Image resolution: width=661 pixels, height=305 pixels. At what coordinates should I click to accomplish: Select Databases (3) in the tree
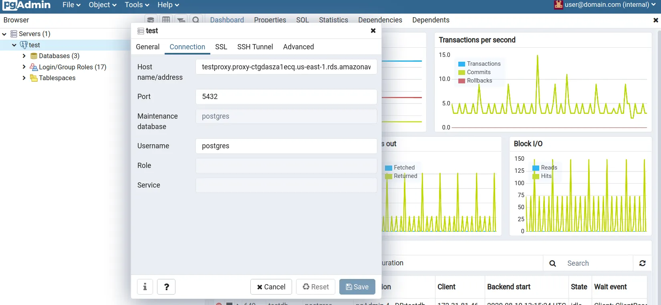tap(59, 56)
